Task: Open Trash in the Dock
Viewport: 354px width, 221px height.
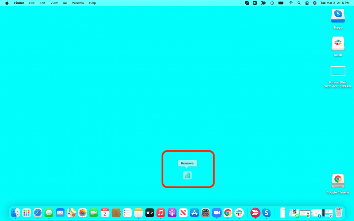Action: (339, 212)
